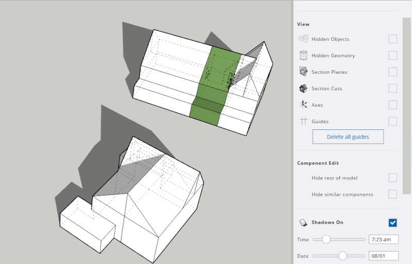Click the Axes icon

click(x=303, y=105)
